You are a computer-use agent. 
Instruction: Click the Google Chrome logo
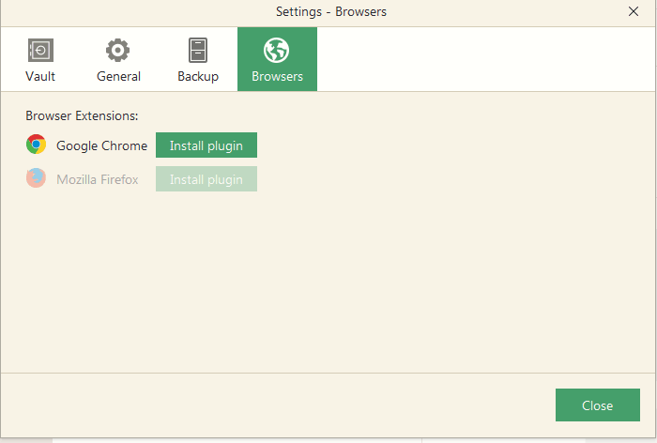pos(36,145)
